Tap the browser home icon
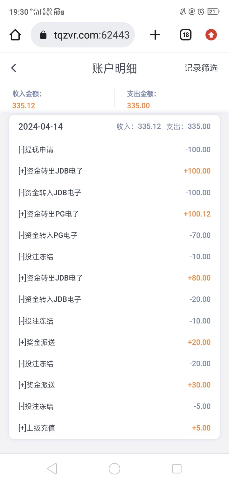This screenshot has width=229, height=484. coord(15,35)
